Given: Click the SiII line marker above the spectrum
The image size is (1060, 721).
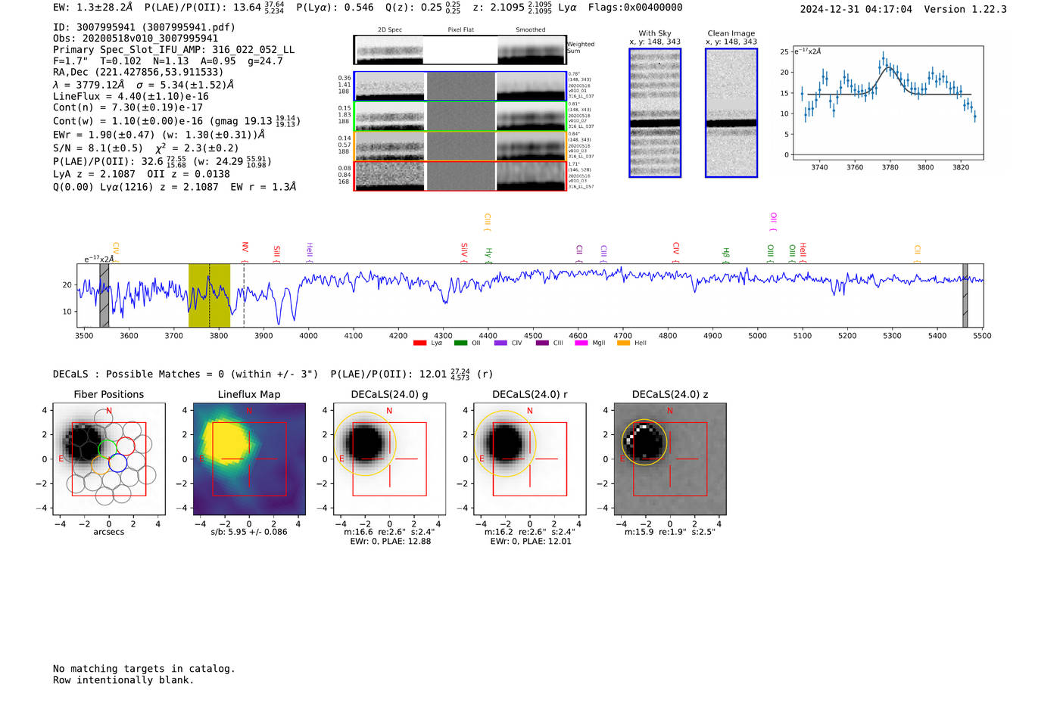Looking at the screenshot, I should (x=276, y=253).
